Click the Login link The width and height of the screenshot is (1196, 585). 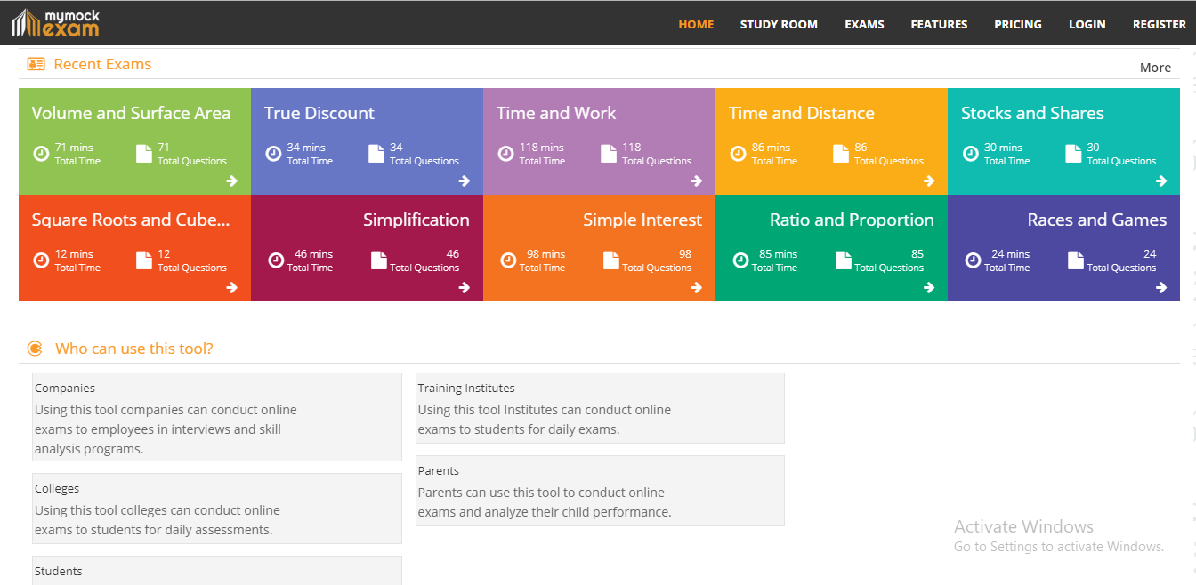coord(1087,25)
